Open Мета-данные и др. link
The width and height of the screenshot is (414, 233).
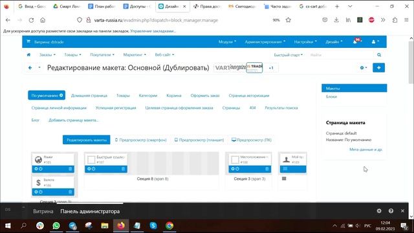365,150
